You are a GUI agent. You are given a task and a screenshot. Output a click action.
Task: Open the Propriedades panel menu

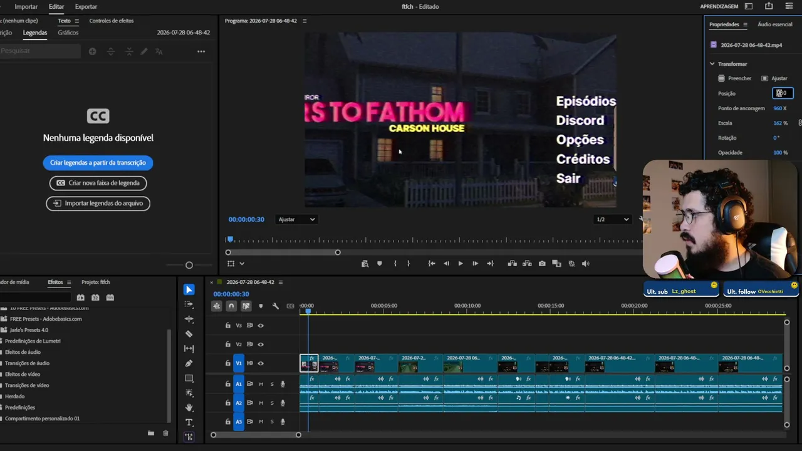(x=745, y=24)
